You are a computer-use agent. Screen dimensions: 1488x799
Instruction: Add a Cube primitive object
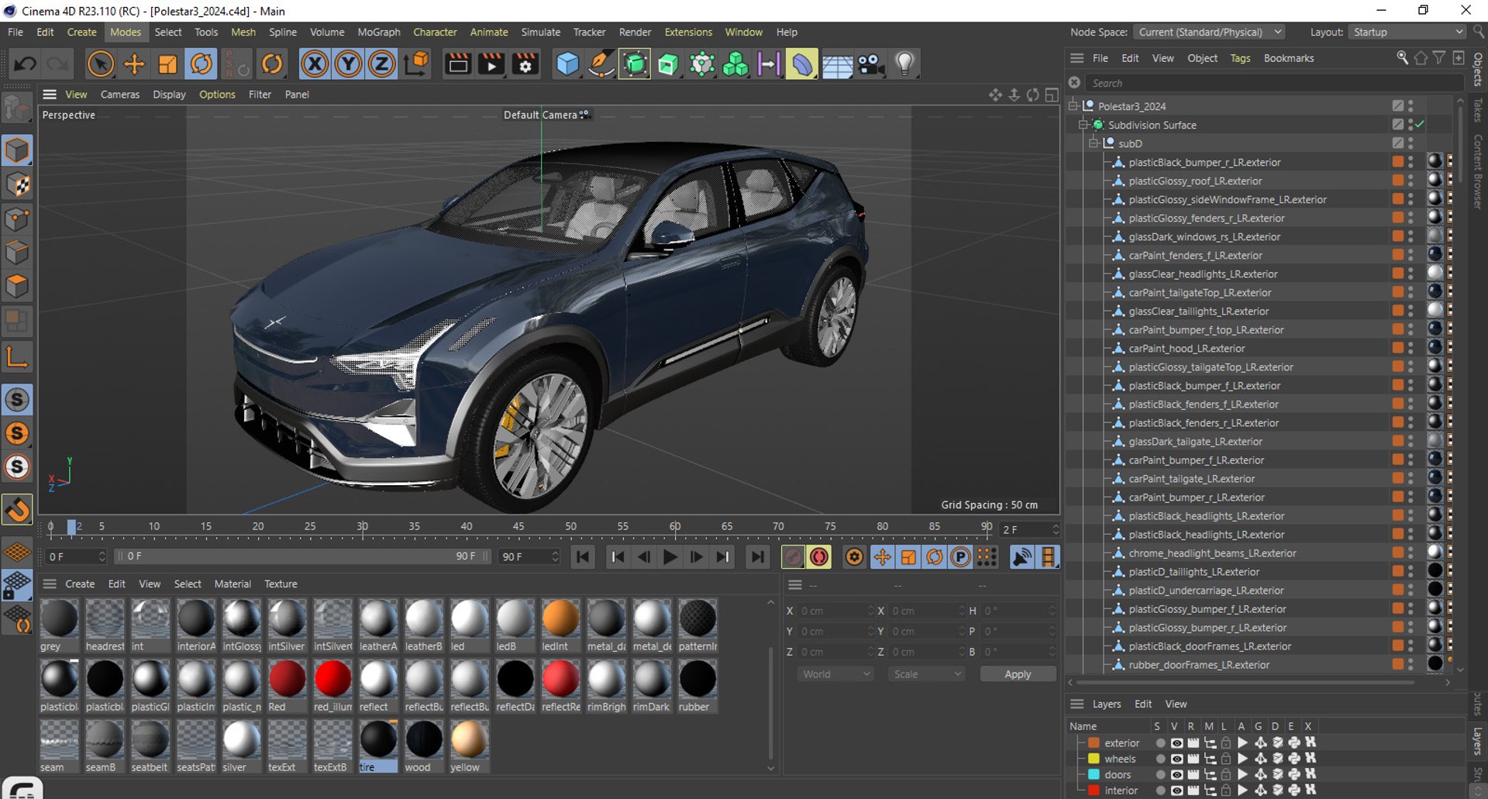tap(567, 64)
